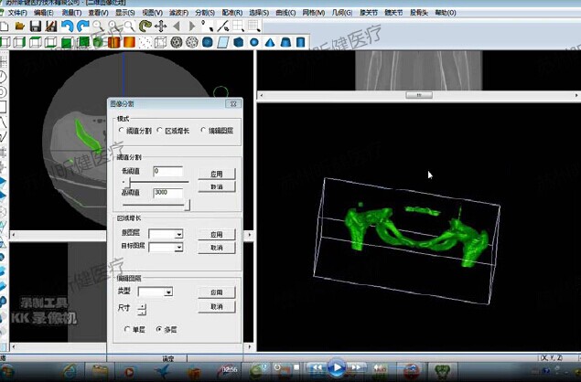Screen dimensions: 581x382
Task: Open the 配准(R) menu
Action: 232,12
